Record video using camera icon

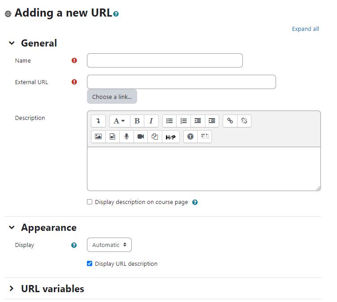click(141, 136)
